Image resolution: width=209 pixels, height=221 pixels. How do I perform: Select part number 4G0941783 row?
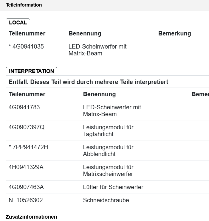tap(107, 111)
